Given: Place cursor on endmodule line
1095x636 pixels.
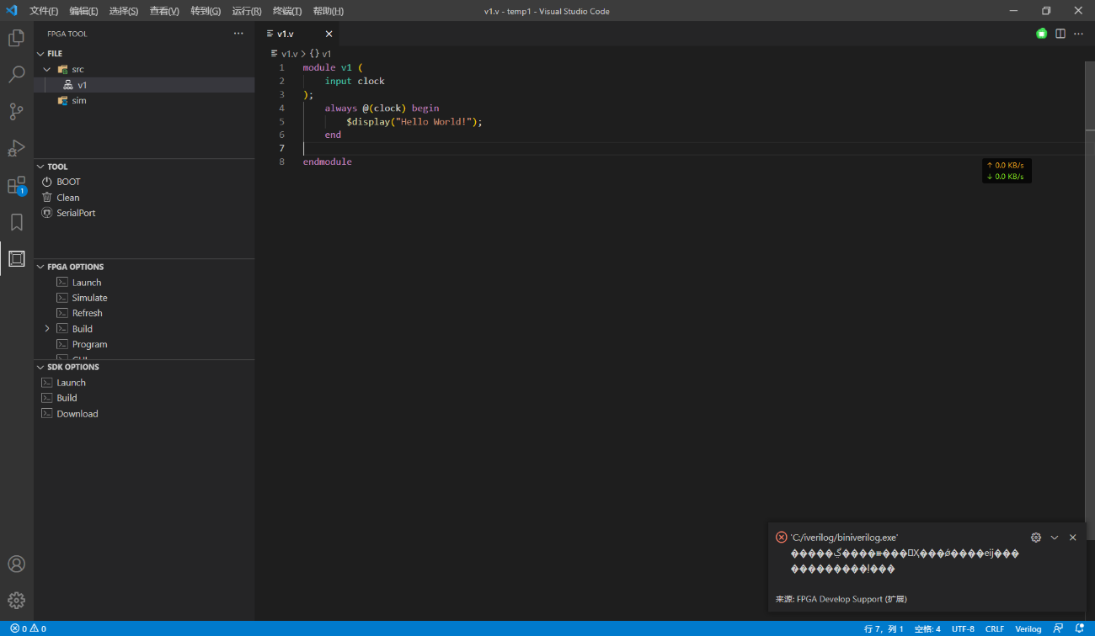Looking at the screenshot, I should pos(328,162).
